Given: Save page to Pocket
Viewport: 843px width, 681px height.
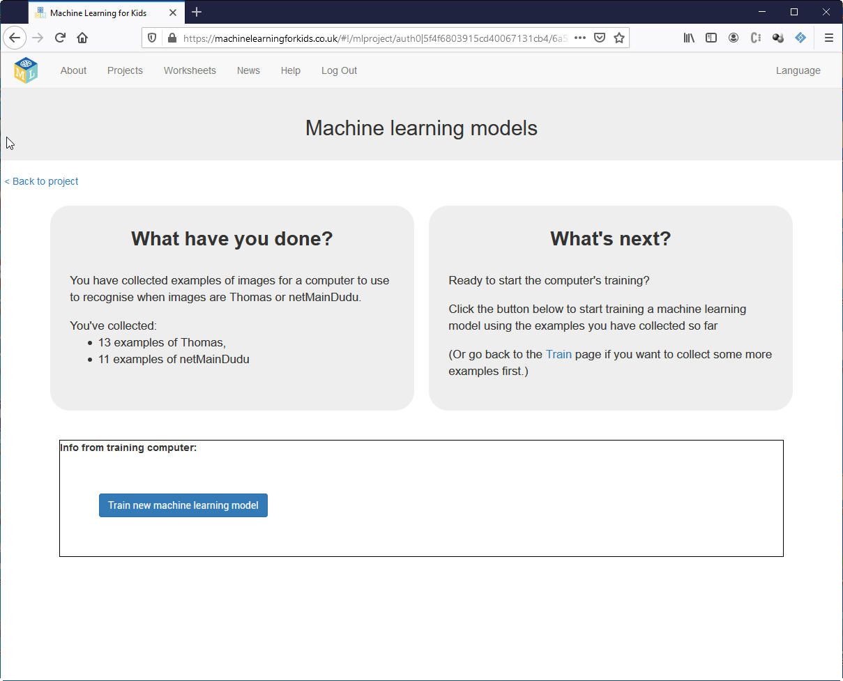Looking at the screenshot, I should [600, 38].
